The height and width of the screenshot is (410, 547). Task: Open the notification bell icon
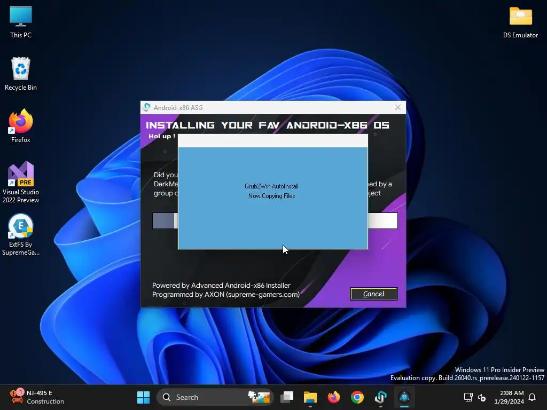tap(533, 397)
